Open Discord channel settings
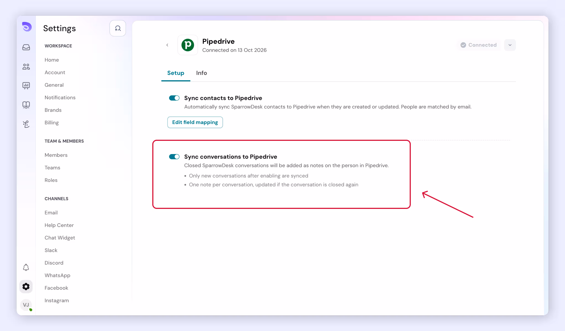This screenshot has width=565, height=331. click(x=54, y=263)
